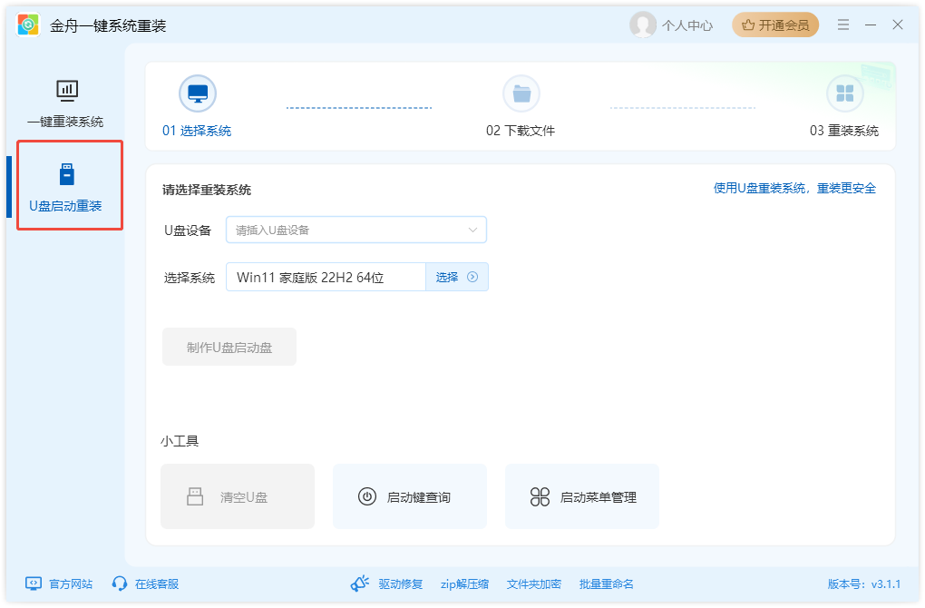
Task: Click the 03 重装系统 step label
Action: click(x=844, y=131)
